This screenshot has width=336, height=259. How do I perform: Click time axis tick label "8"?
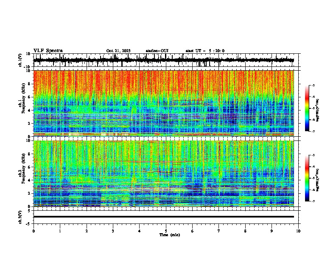[245, 231]
